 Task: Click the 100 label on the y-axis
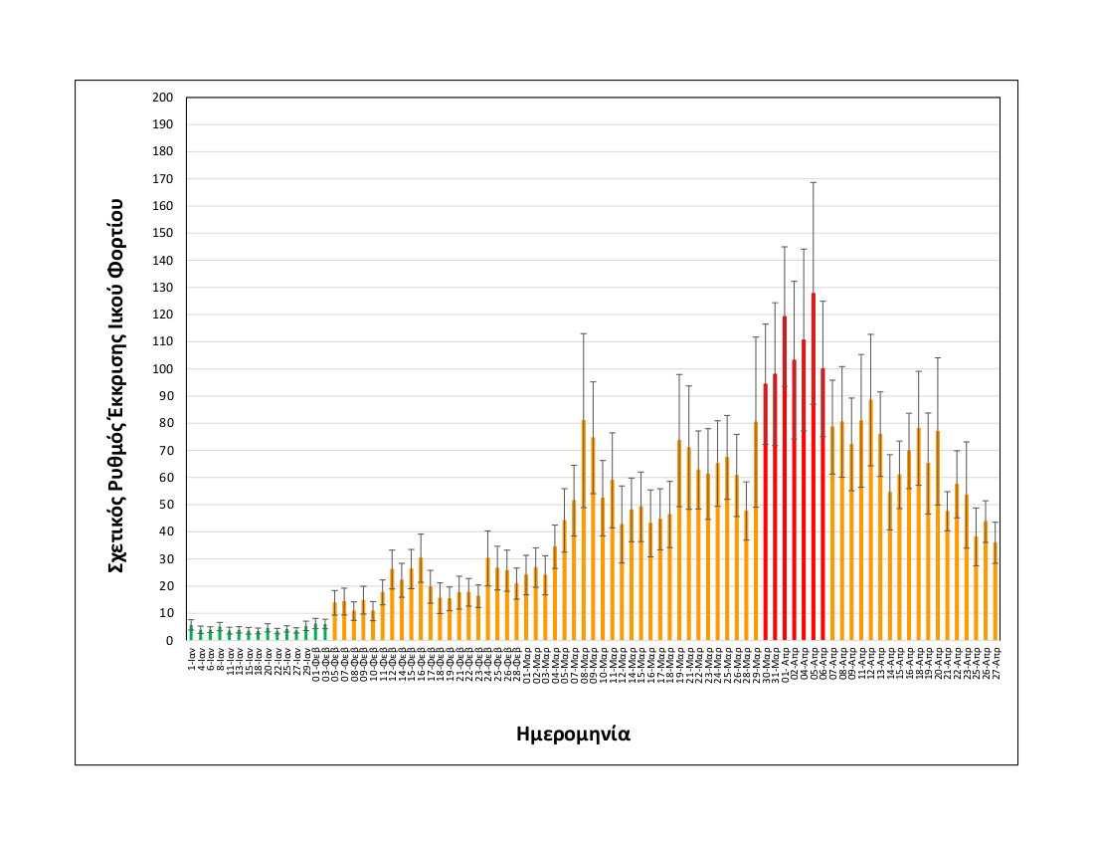coord(162,369)
